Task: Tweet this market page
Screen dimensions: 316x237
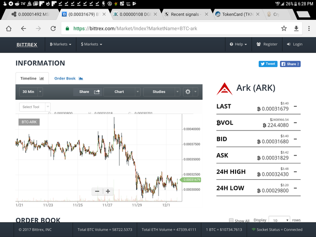Action: [268, 64]
